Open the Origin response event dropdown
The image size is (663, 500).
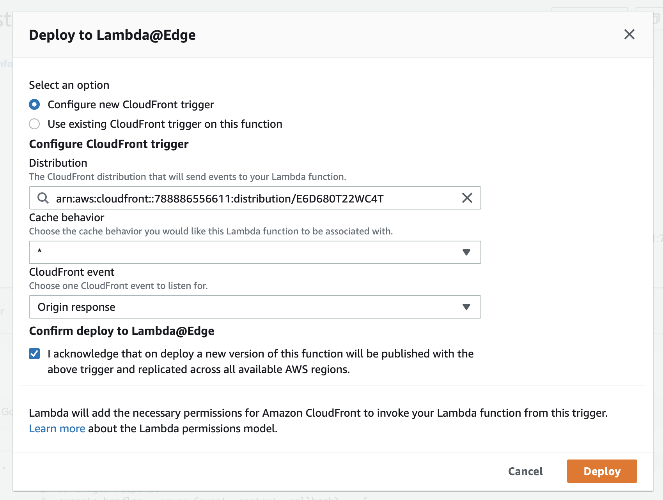coord(255,307)
